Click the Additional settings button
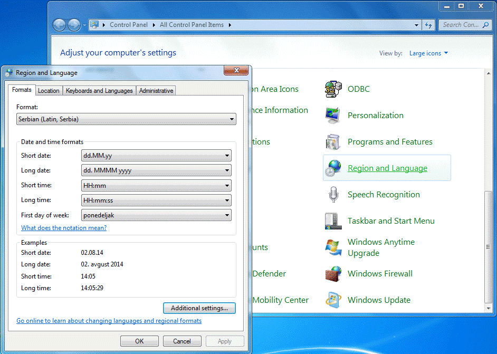 tap(199, 308)
